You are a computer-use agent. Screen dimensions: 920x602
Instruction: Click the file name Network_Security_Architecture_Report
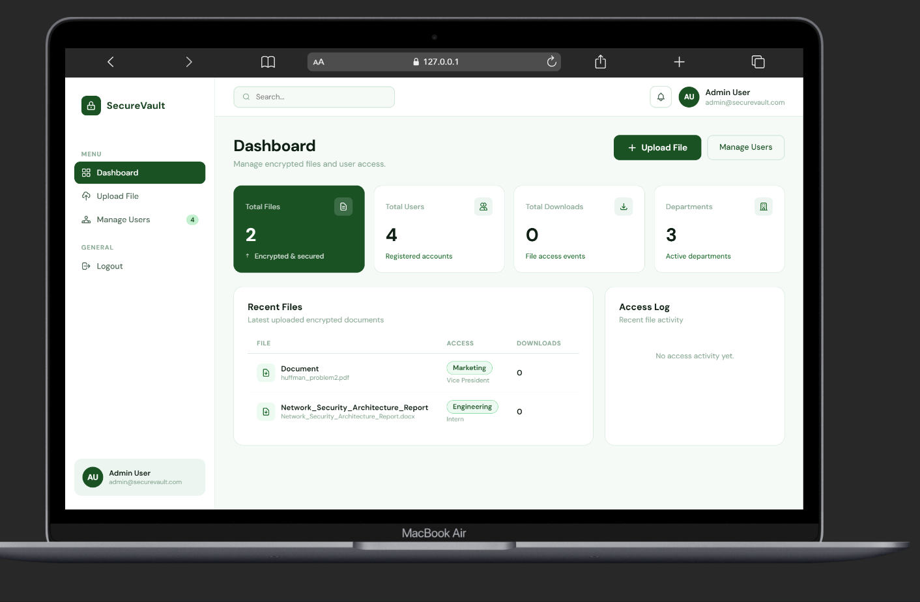354,408
